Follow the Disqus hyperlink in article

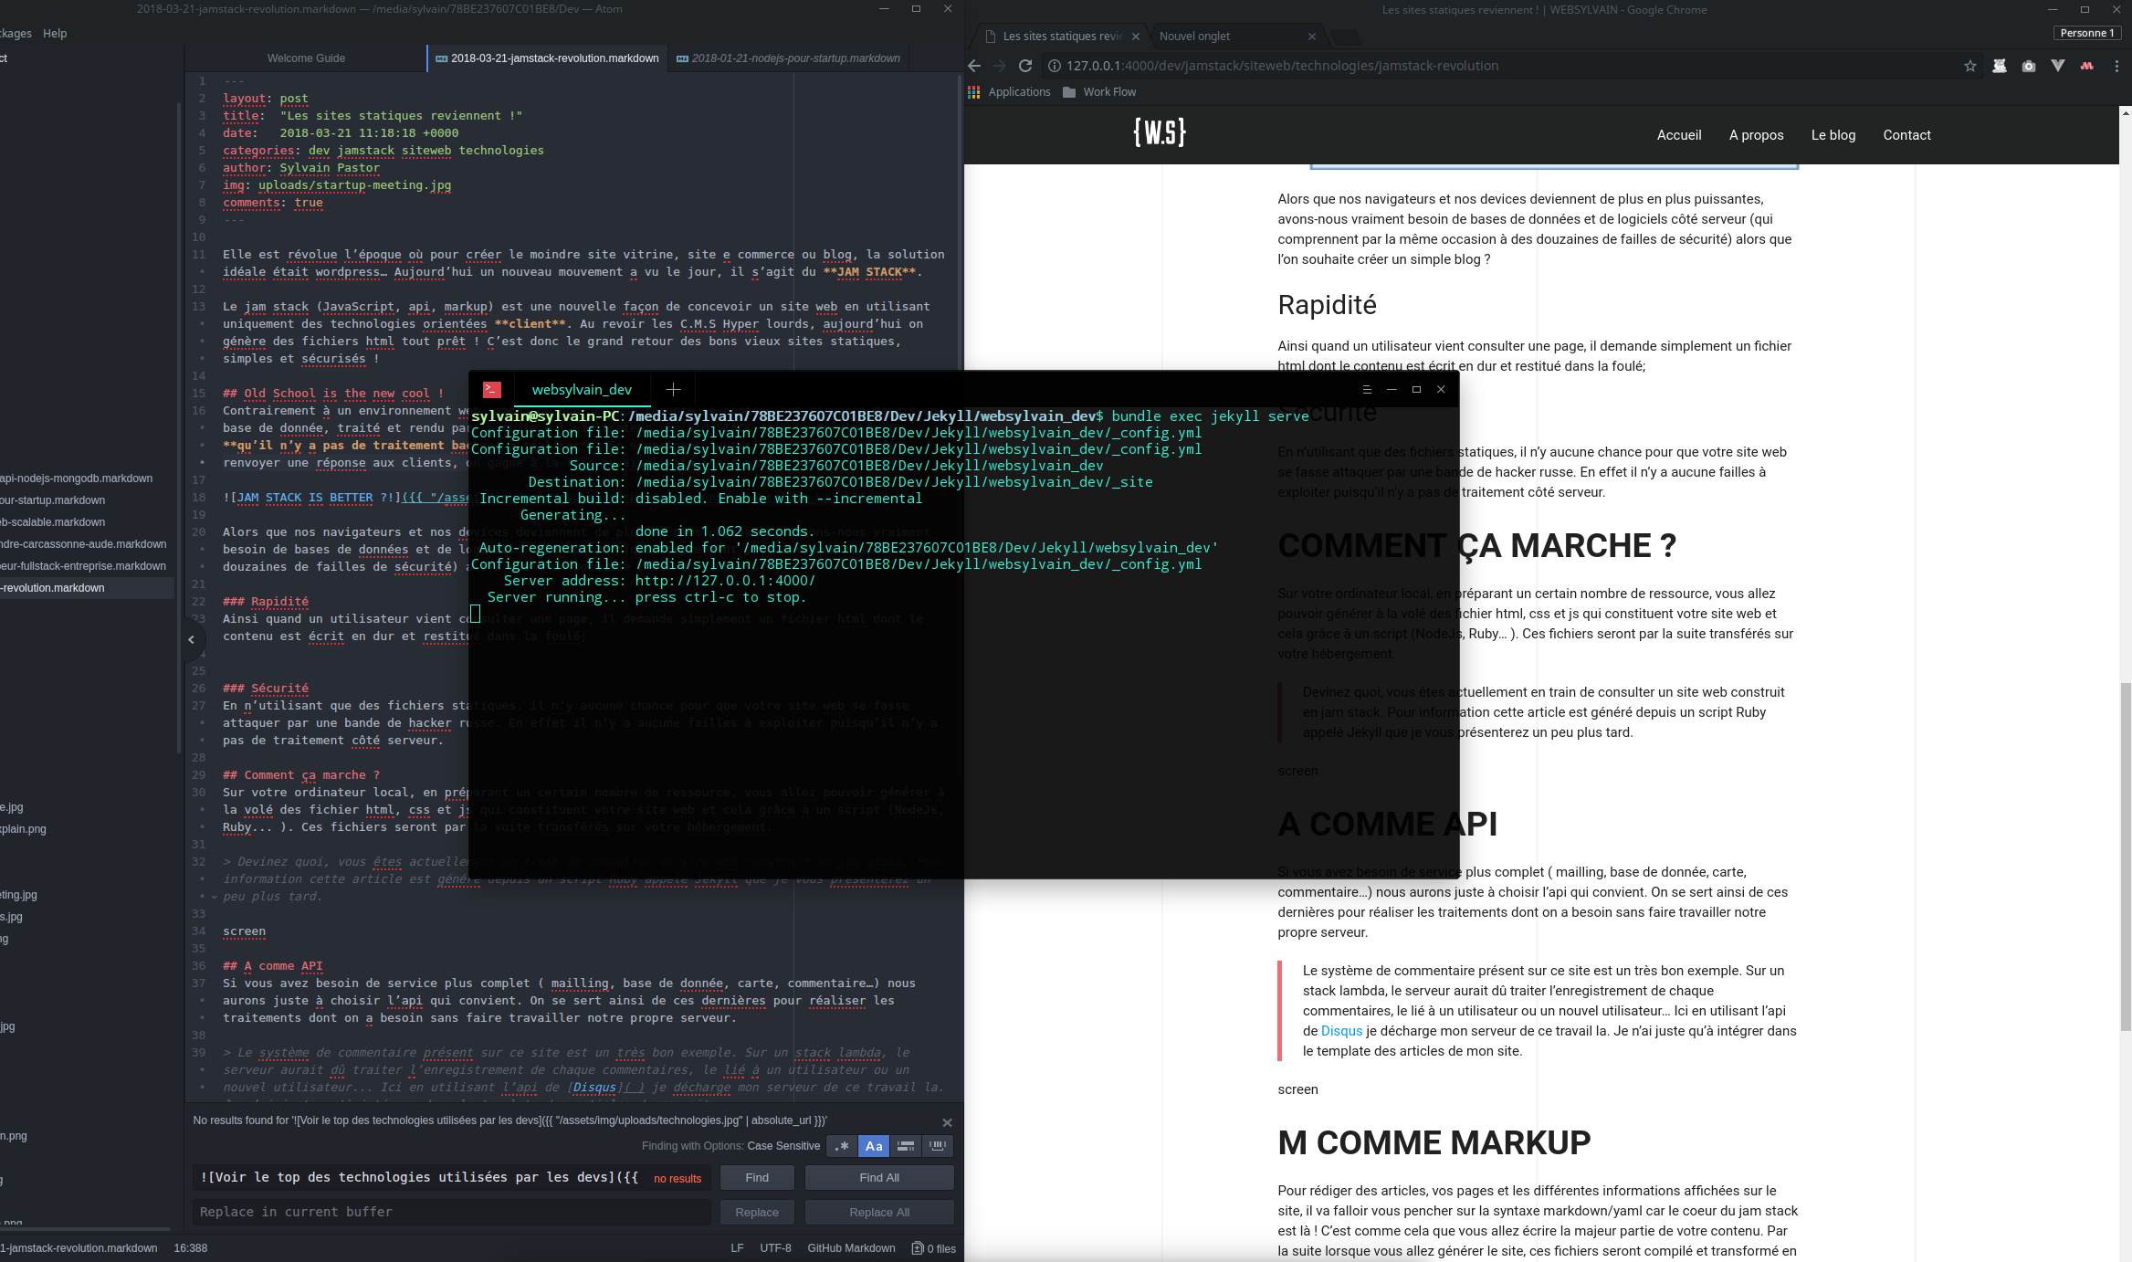click(1341, 1031)
